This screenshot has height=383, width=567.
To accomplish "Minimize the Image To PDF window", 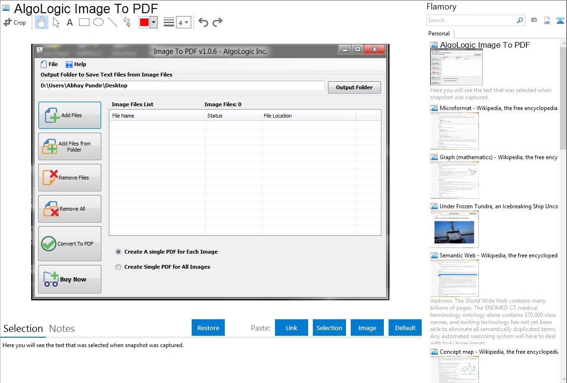I will pos(346,50).
